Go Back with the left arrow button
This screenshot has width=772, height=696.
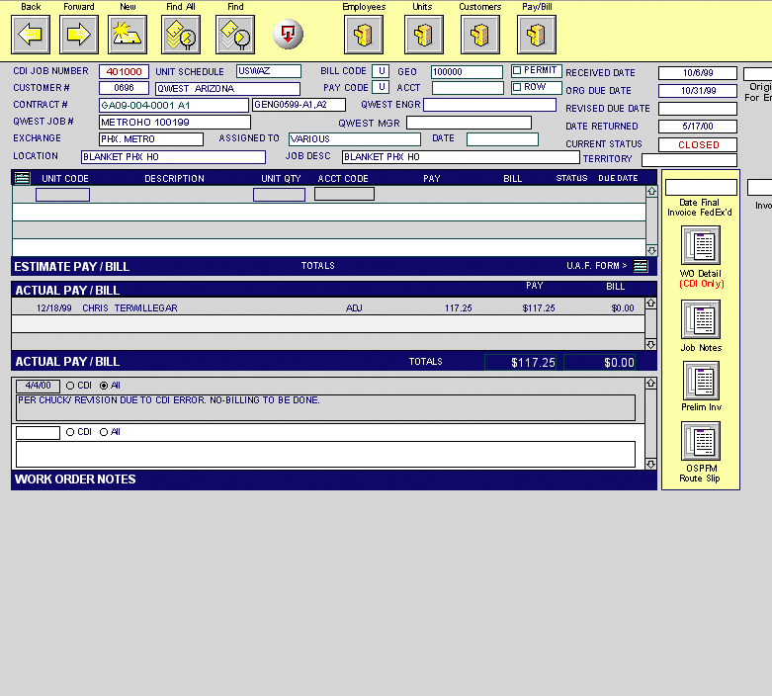[x=31, y=35]
